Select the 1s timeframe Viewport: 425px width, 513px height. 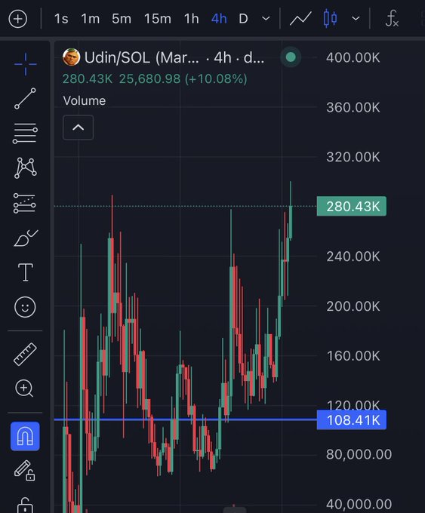coord(61,19)
